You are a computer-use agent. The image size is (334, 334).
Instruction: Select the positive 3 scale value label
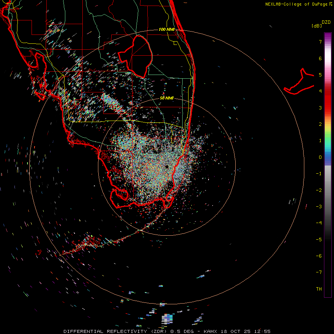coord(320,108)
